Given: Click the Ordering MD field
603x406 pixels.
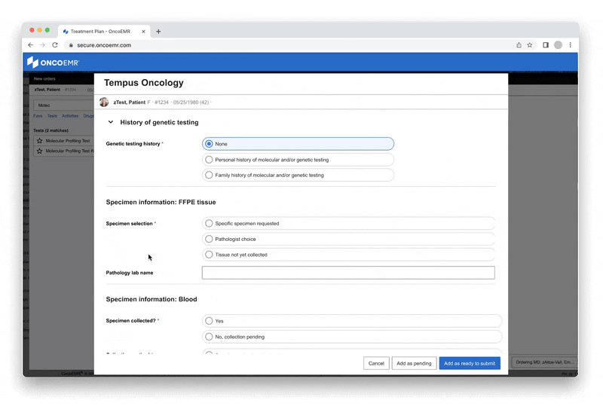Looking at the screenshot, I should click(544, 362).
